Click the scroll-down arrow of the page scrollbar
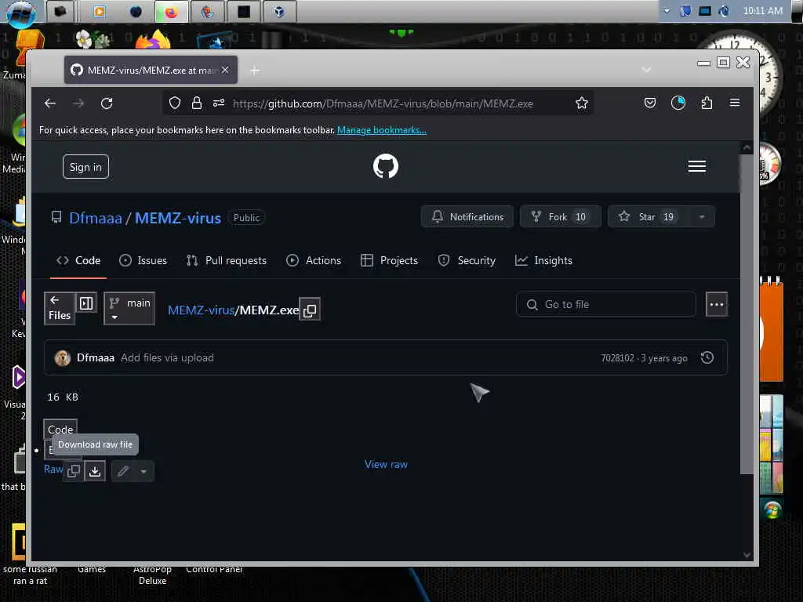The height and width of the screenshot is (602, 803). point(747,555)
